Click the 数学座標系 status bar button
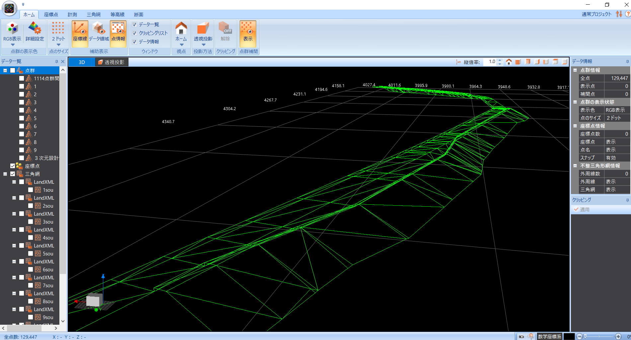 click(x=549, y=336)
